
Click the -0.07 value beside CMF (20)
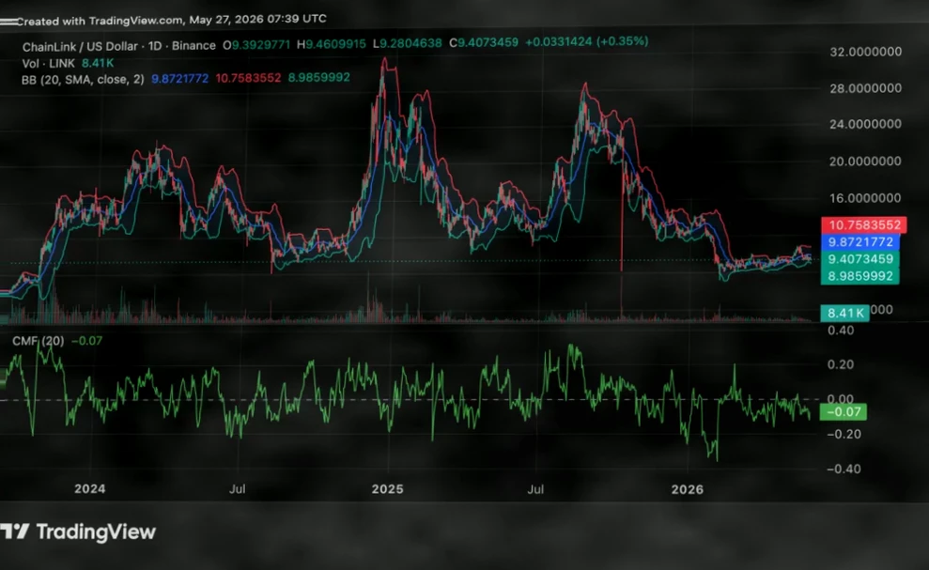point(86,341)
